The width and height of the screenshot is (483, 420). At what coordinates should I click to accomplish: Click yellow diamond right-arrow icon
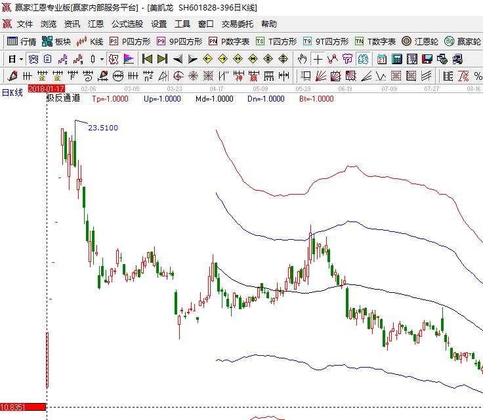coord(222,59)
